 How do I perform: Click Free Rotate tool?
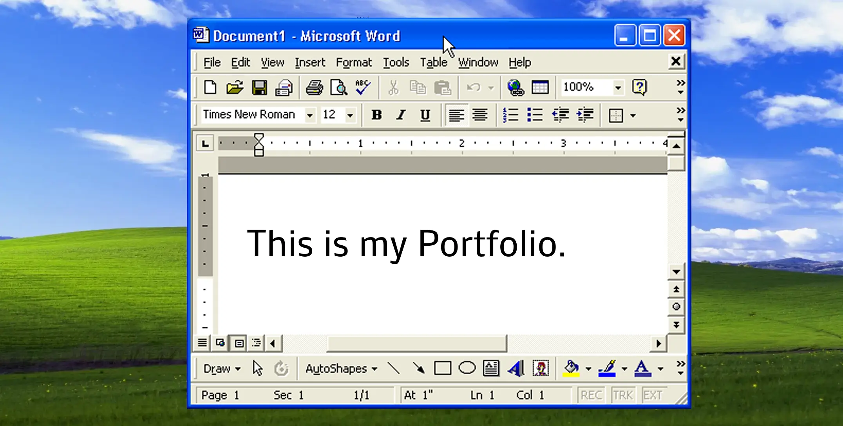pyautogui.click(x=281, y=368)
